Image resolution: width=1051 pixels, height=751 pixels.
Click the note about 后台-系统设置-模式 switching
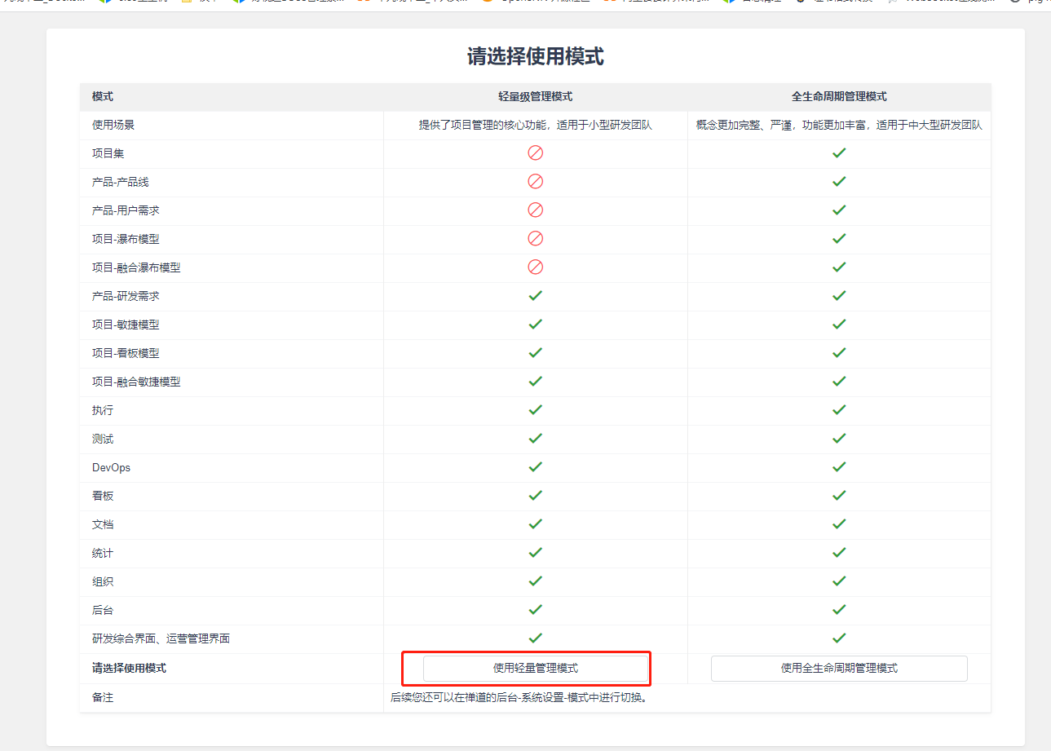[x=519, y=697]
